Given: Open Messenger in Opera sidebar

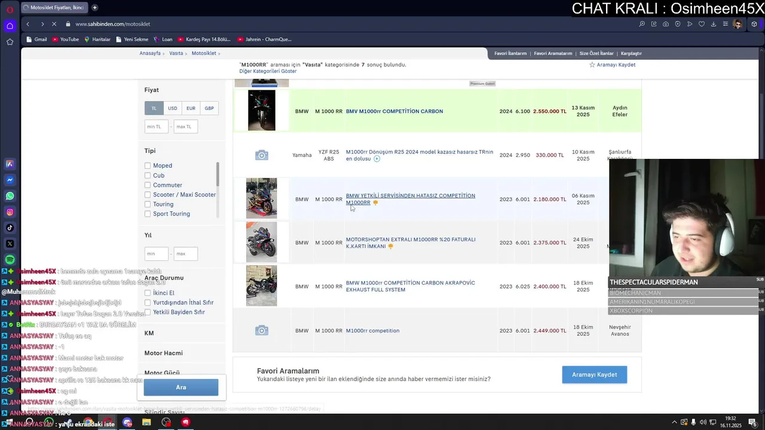Looking at the screenshot, I should point(10,180).
